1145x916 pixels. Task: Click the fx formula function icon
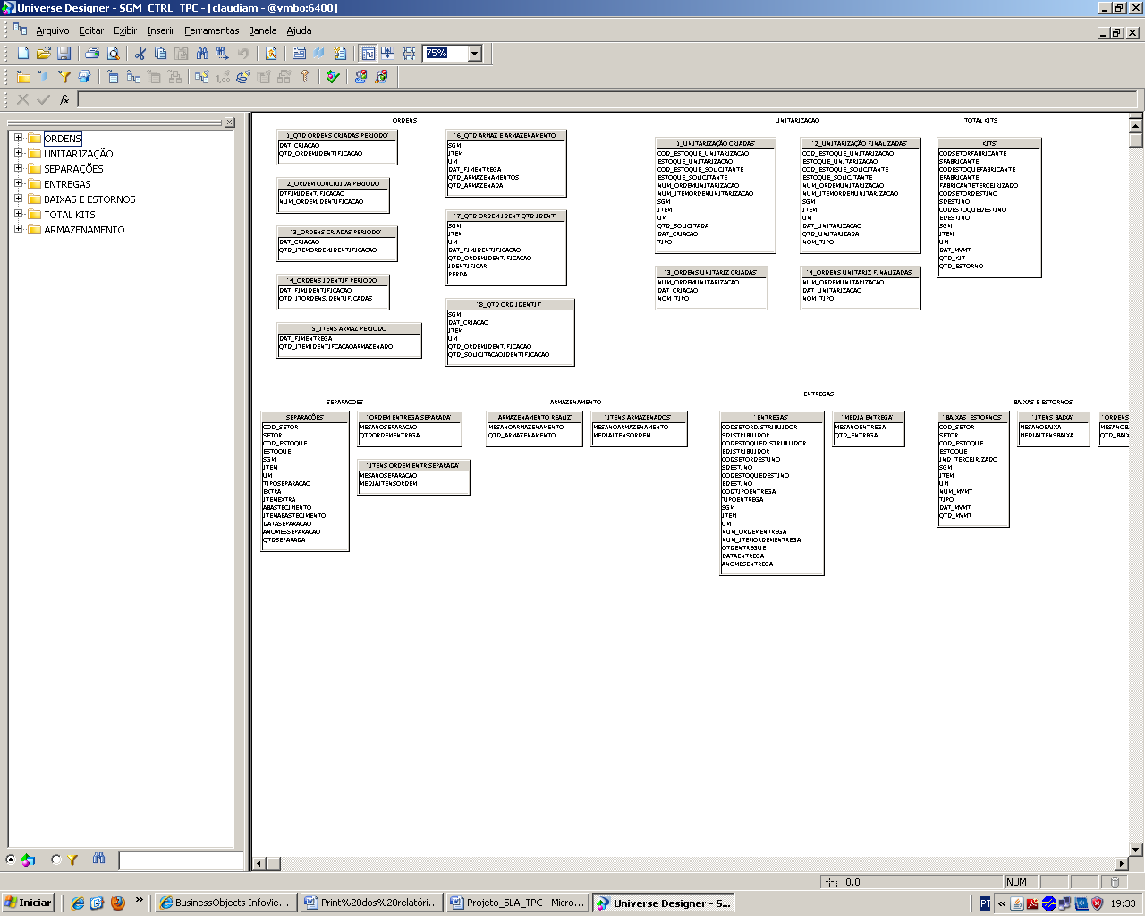point(64,100)
